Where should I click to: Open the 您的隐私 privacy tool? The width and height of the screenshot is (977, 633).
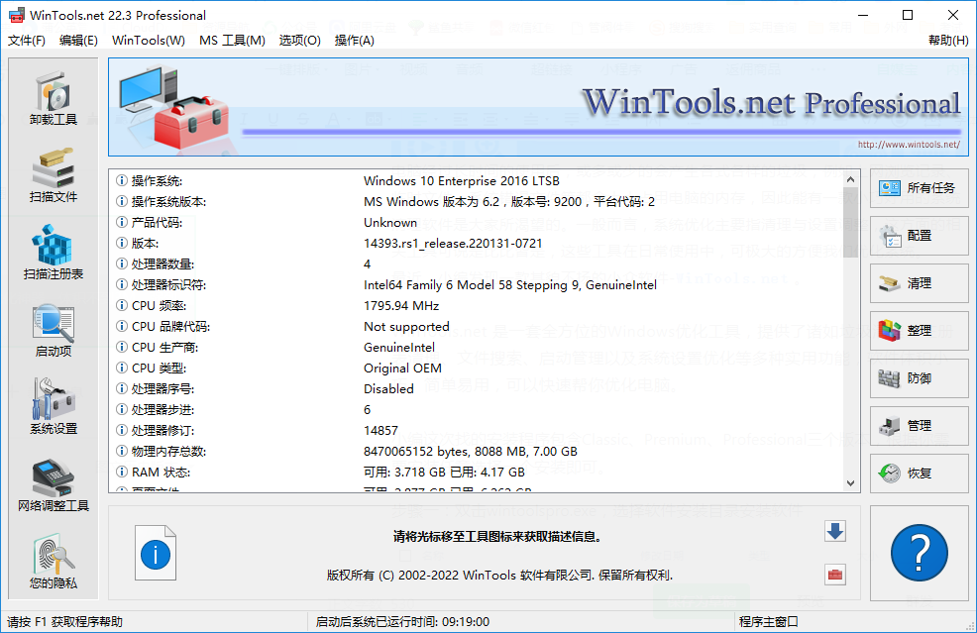[54, 562]
